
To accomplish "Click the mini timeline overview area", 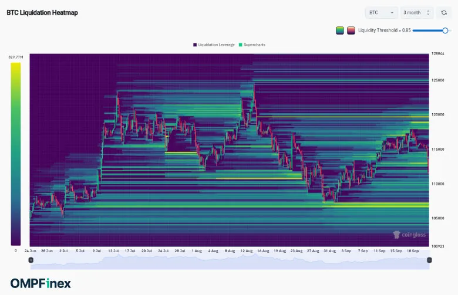I will 229,262.
